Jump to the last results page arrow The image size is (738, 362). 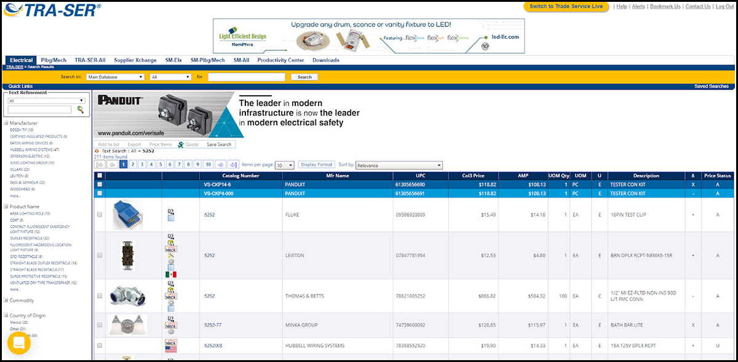pyautogui.click(x=233, y=164)
